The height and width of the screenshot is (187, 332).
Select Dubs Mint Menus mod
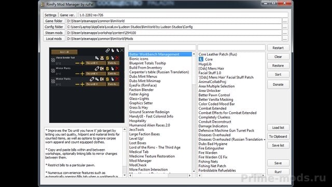pos(143,76)
